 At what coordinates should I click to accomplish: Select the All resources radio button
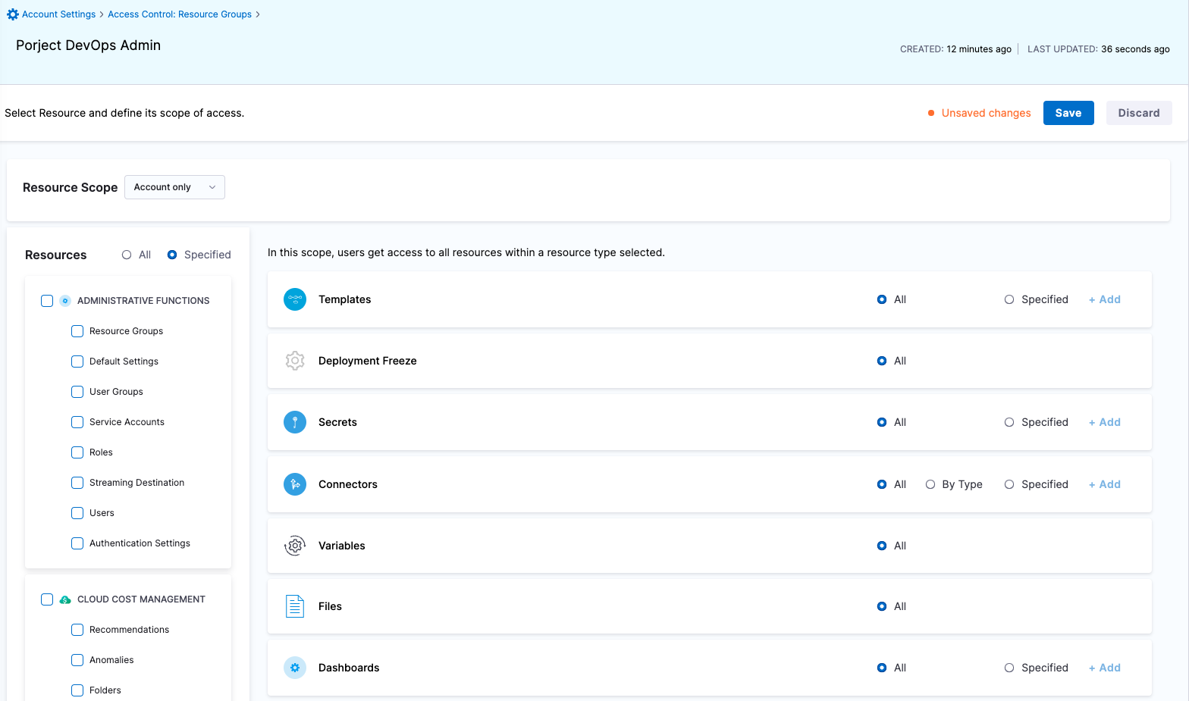pos(127,255)
